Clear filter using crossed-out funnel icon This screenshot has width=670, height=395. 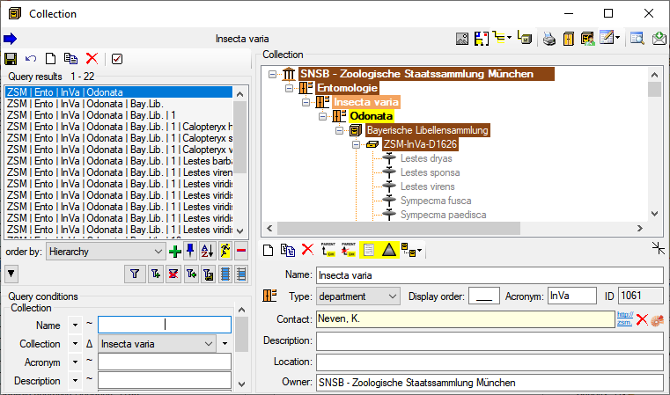pyautogui.click(x=173, y=274)
